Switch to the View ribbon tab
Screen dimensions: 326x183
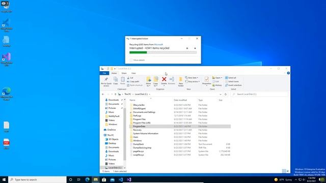click(133, 73)
